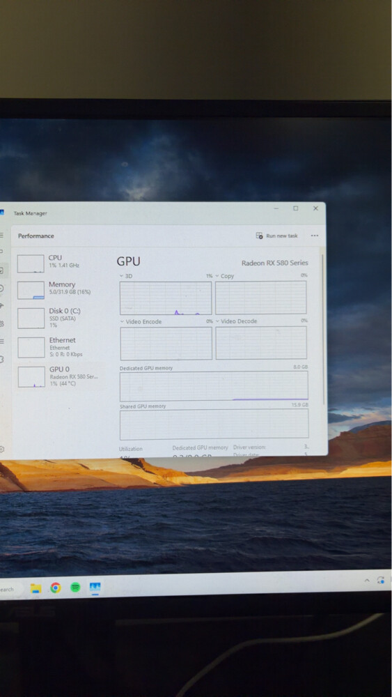
Task: Click the Shared GPU memory graph
Action: (214, 424)
